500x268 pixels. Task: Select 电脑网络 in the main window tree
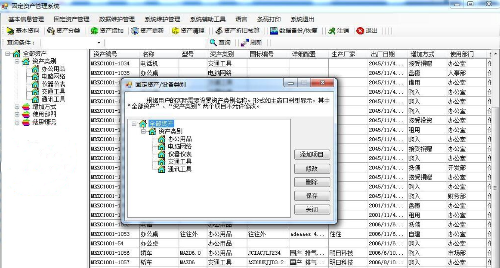click(x=53, y=76)
